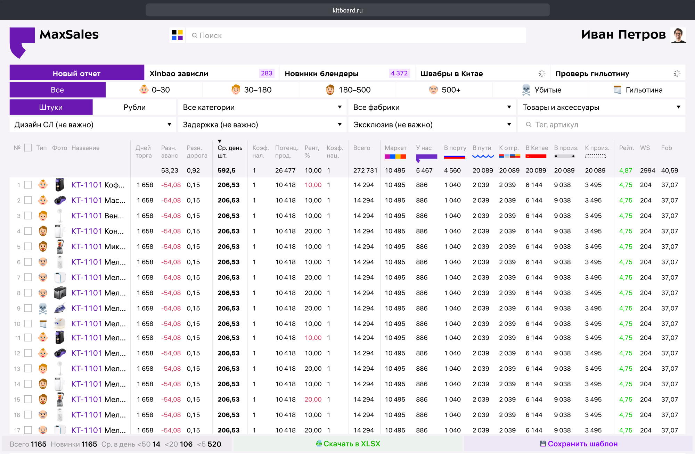Viewport: 695px width, 454px height.
Task: Check the checkbox in row 1
Action: click(x=28, y=185)
